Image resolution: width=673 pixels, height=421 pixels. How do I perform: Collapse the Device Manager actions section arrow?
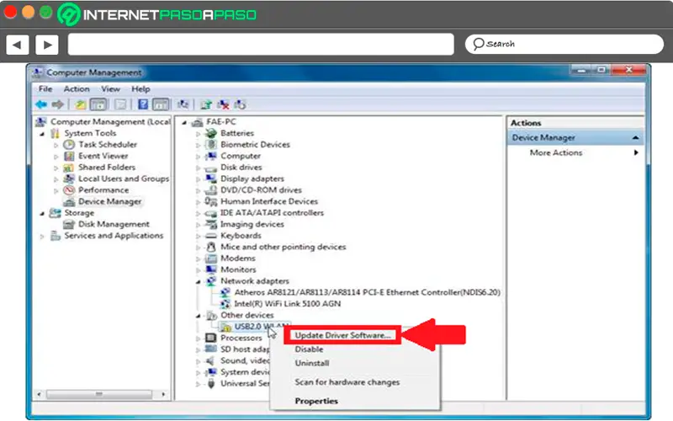click(x=635, y=138)
